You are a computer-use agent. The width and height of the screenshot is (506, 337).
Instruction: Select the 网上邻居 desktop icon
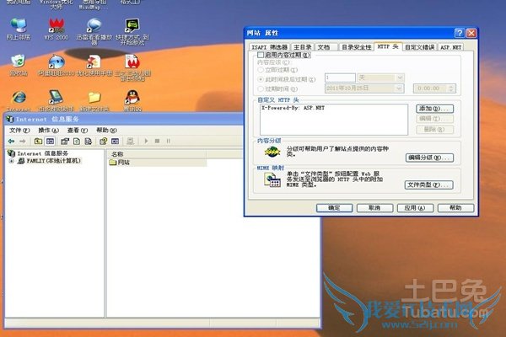(x=19, y=29)
